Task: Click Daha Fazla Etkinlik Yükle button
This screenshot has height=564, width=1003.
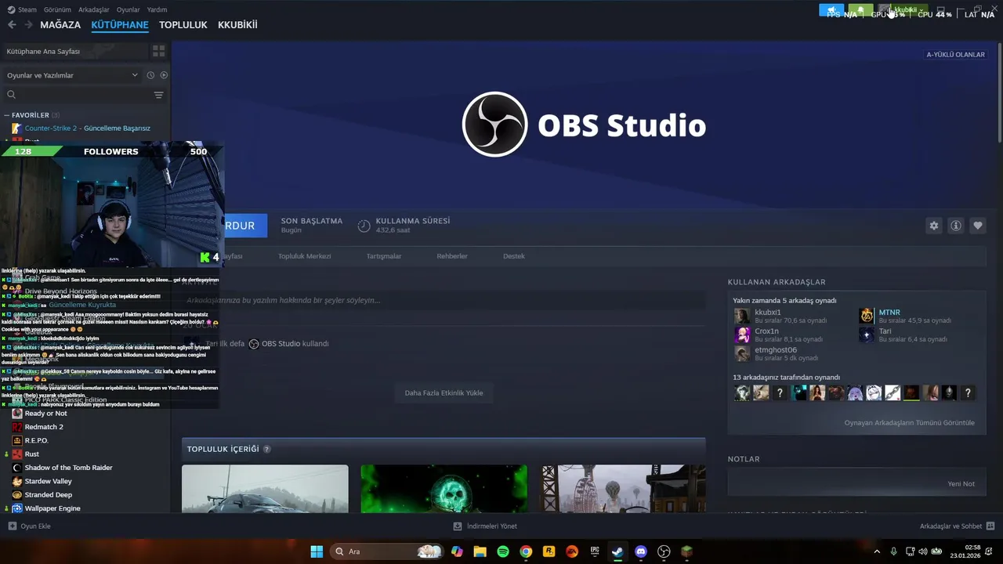Action: coord(444,393)
